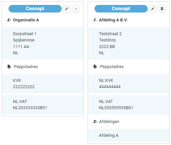Delete Afdeling A B.V. with trash icon
The height and width of the screenshot is (145, 171).
pos(162,9)
